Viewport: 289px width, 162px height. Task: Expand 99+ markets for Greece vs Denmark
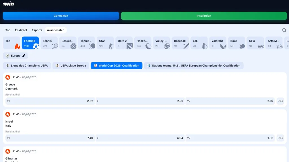click(x=280, y=101)
